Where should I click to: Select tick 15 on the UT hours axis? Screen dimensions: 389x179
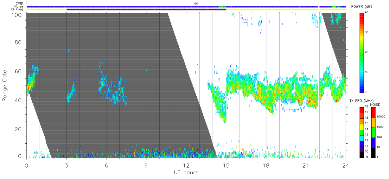[226, 165]
